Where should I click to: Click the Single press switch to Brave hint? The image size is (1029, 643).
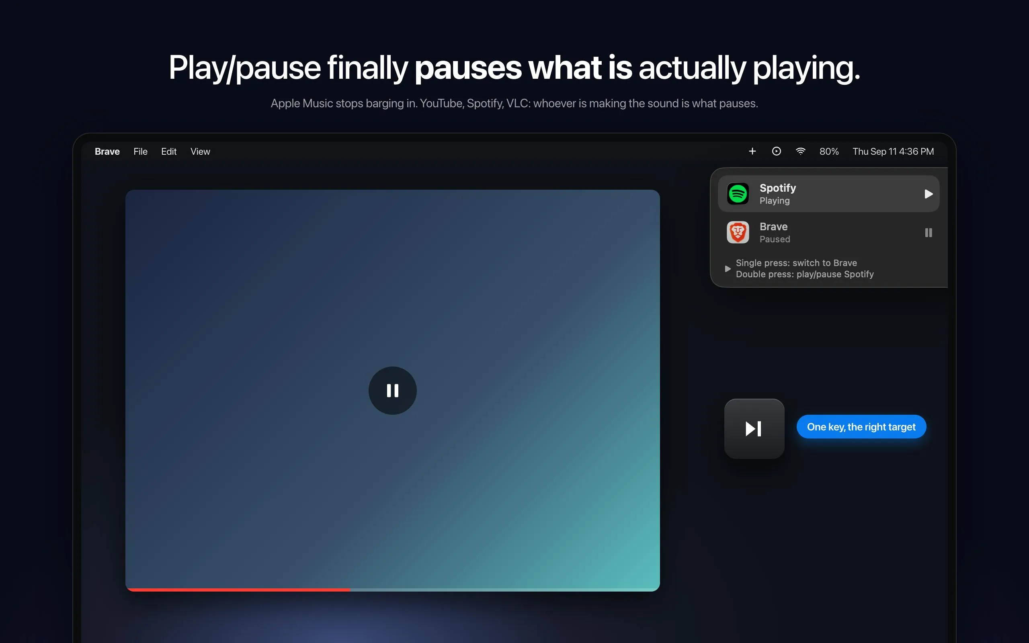[x=796, y=263]
